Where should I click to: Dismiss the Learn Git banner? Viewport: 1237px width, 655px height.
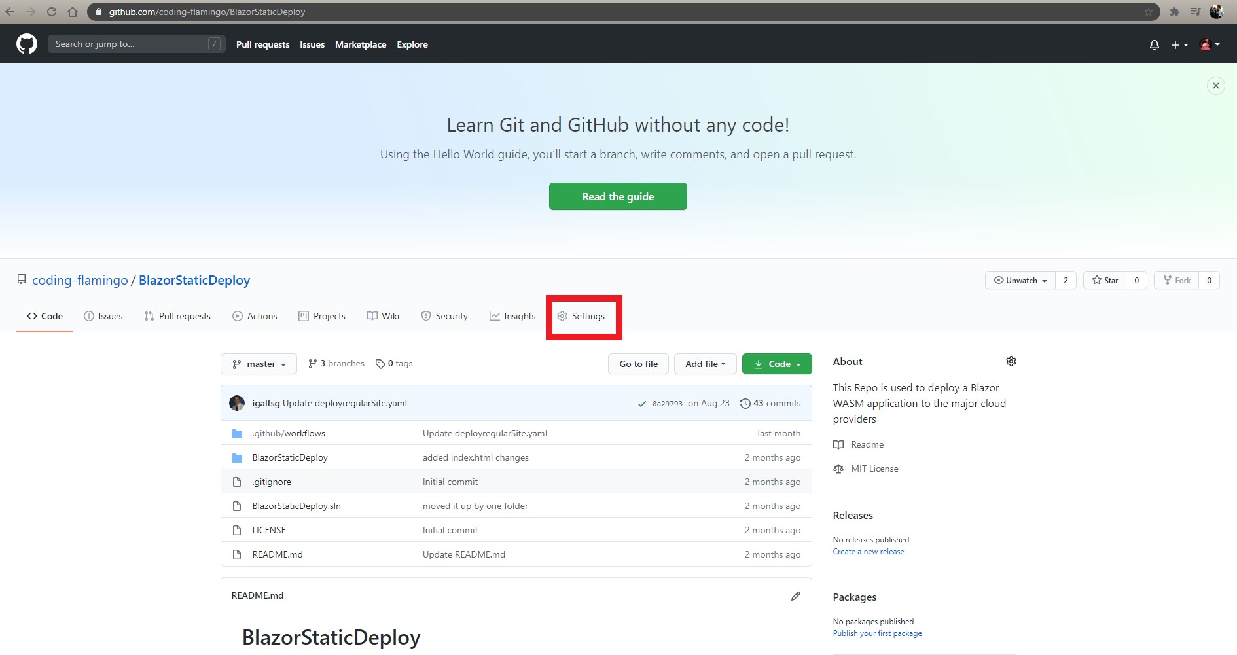pyautogui.click(x=1216, y=86)
